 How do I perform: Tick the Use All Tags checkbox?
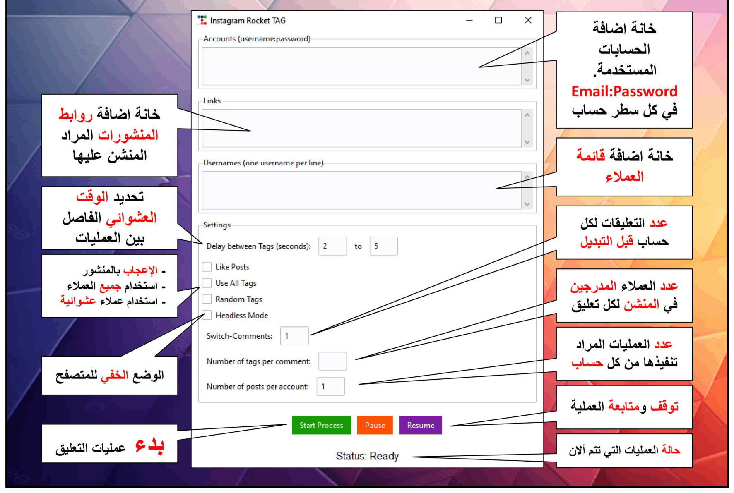coord(207,283)
